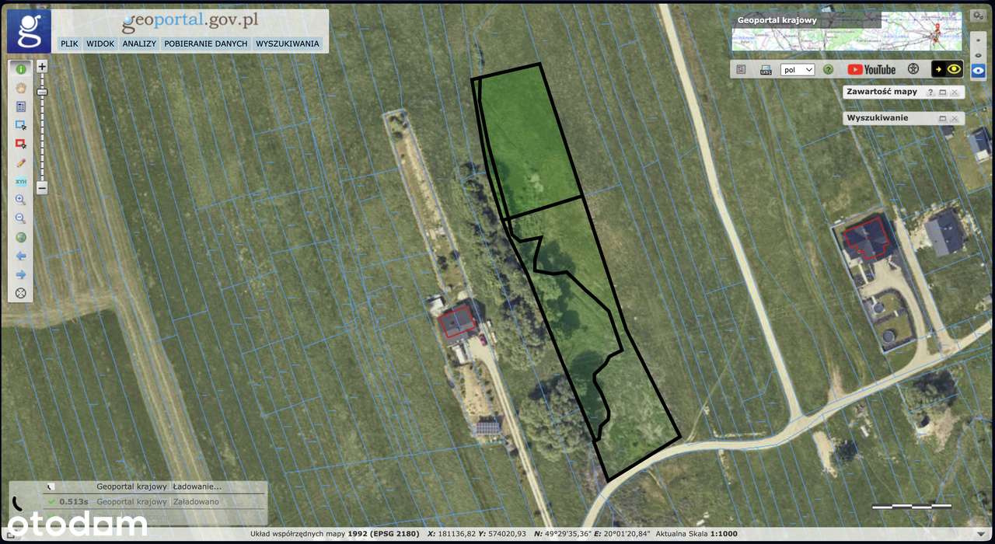The height and width of the screenshot is (544, 995).
Task: Click the blue g logo
Action: (x=30, y=31)
